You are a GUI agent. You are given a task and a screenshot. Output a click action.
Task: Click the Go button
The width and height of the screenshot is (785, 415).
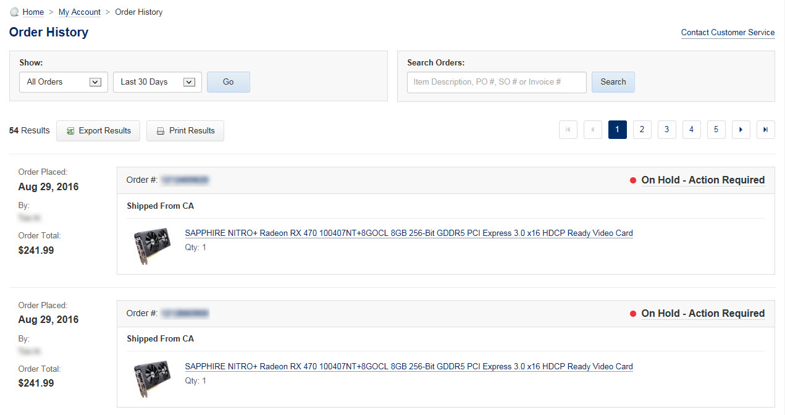[x=229, y=82]
